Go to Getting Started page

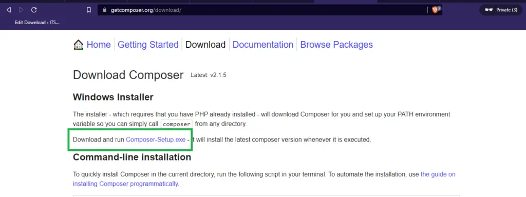148,45
